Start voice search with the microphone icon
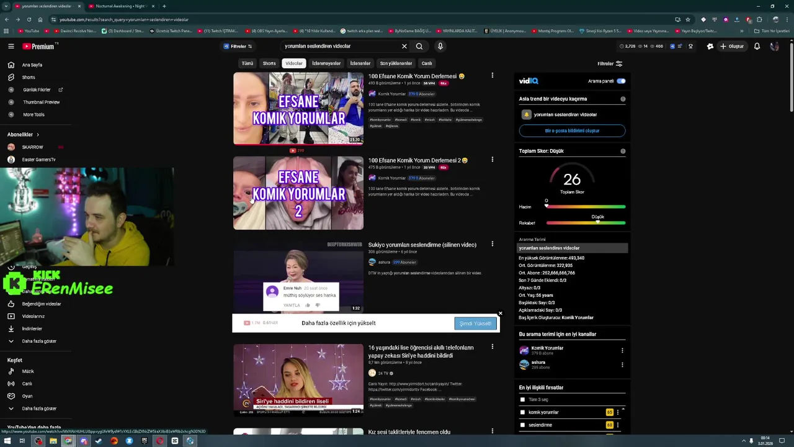 440,46
